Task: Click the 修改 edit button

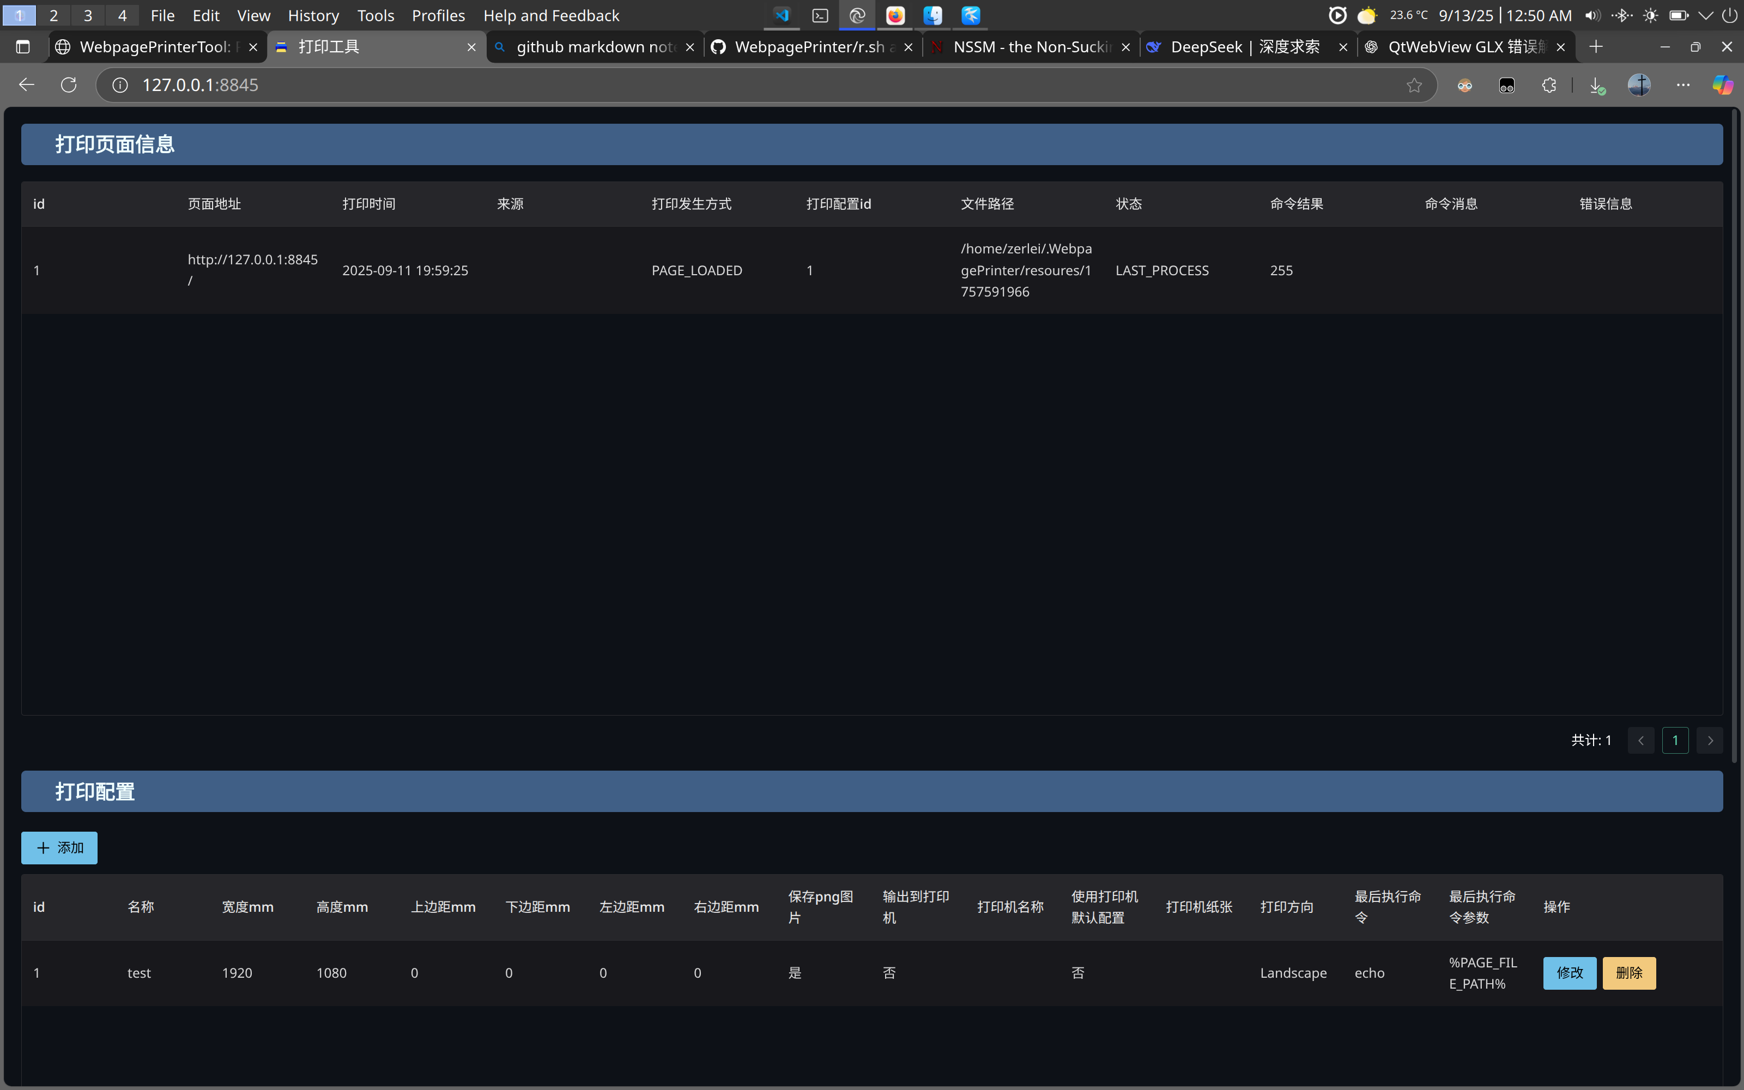Action: point(1570,973)
